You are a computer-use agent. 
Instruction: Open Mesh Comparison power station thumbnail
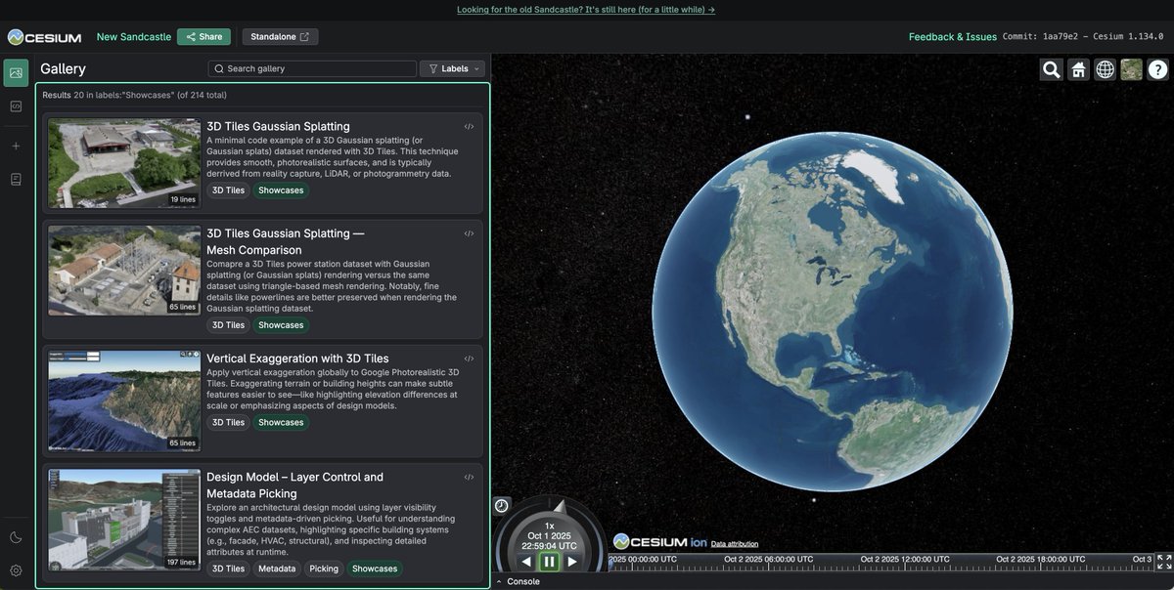tap(124, 270)
